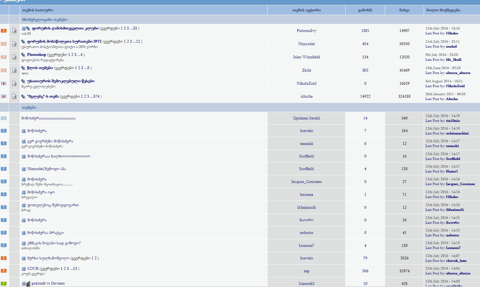
Task: Go to page 8 of the Zichi topic
Action: tap(88, 68)
